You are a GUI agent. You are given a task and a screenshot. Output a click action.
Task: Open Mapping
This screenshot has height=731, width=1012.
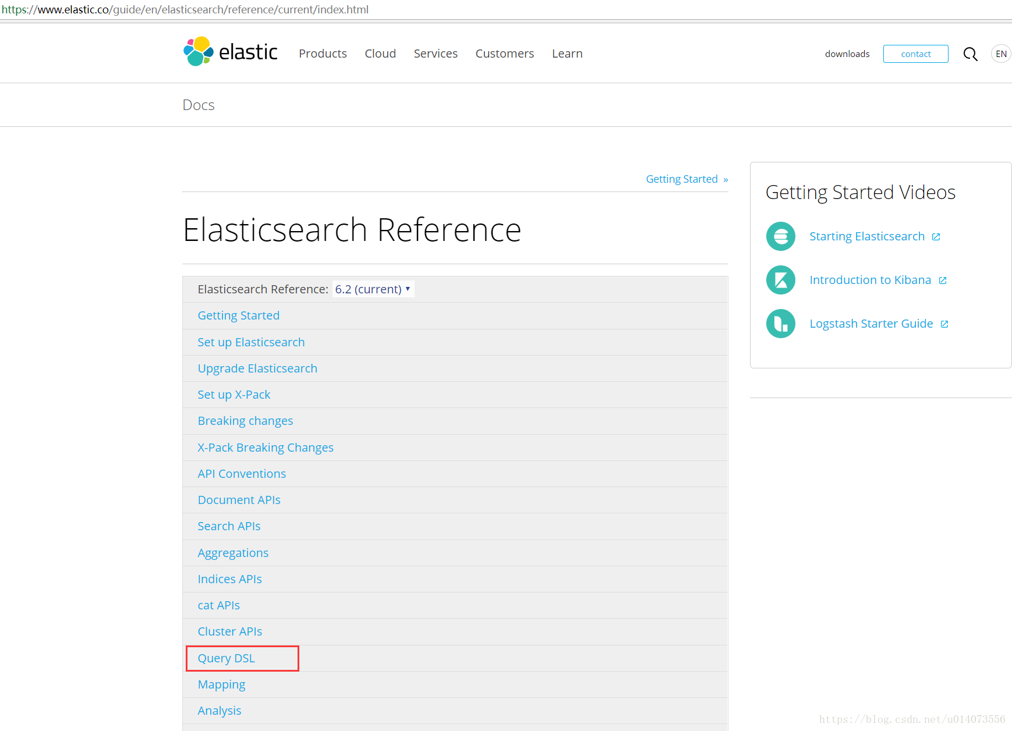tap(221, 684)
